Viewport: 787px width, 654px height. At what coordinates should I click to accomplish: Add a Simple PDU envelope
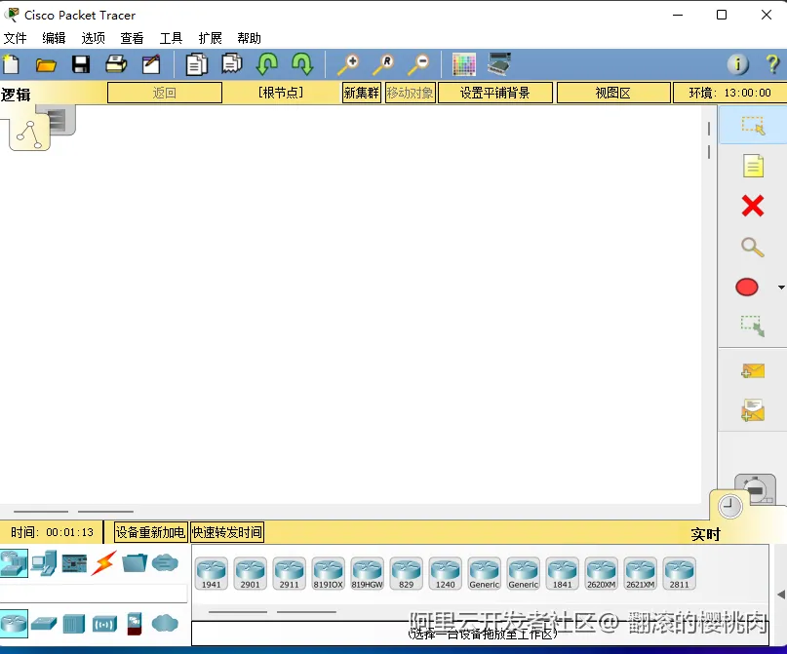753,370
